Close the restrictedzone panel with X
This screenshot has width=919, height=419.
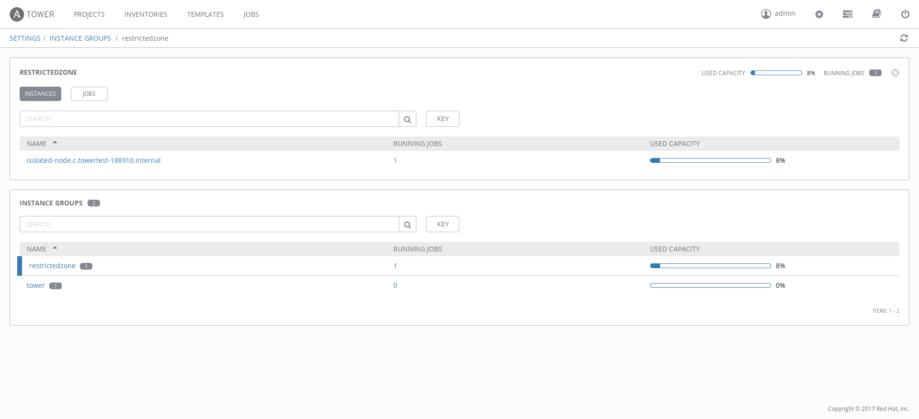pyautogui.click(x=895, y=73)
